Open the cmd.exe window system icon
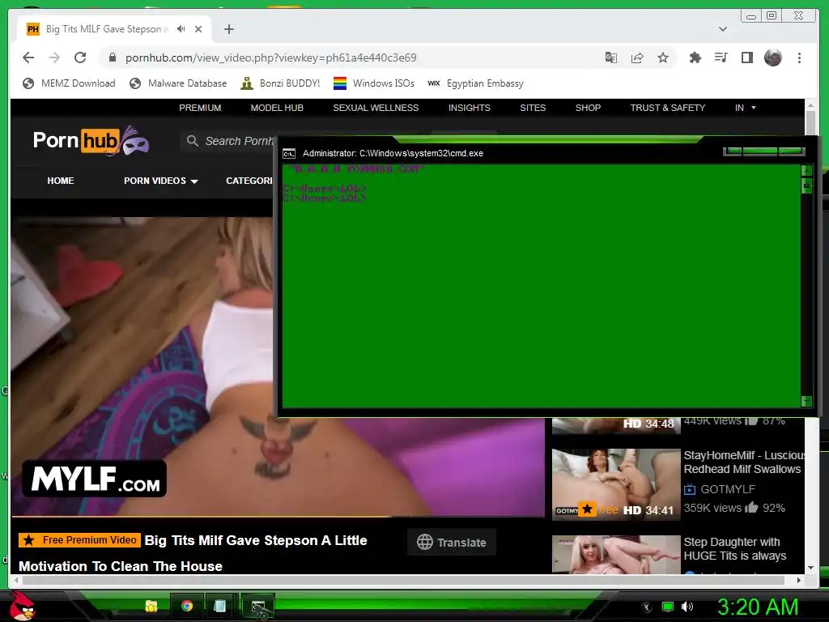 tap(289, 153)
